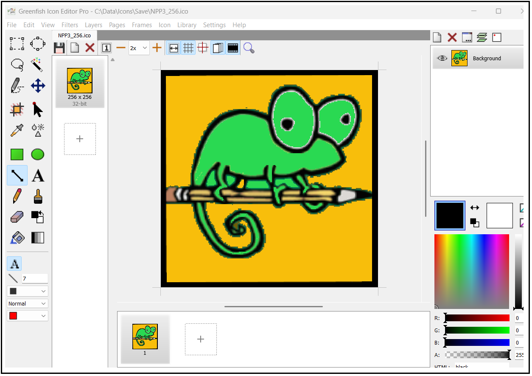532x376 pixels.
Task: Activate the Crop tool
Action: [x=17, y=109]
